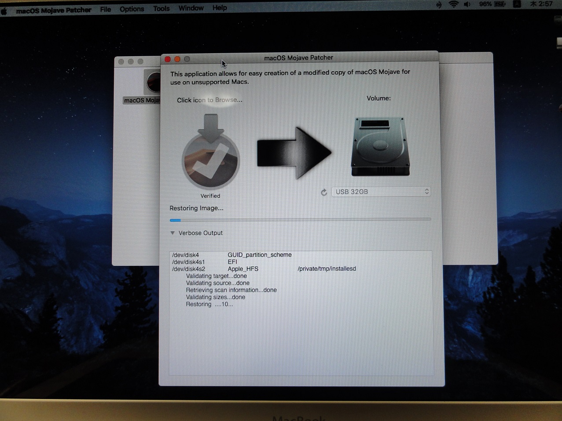Click 'Validating source...done' line
Screen dimensions: 562x421
[218, 283]
